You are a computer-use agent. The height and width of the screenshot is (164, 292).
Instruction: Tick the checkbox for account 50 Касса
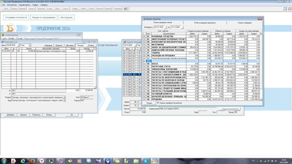144,63
